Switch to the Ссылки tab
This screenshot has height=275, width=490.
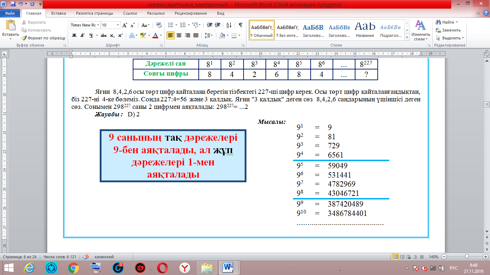[x=130, y=13]
